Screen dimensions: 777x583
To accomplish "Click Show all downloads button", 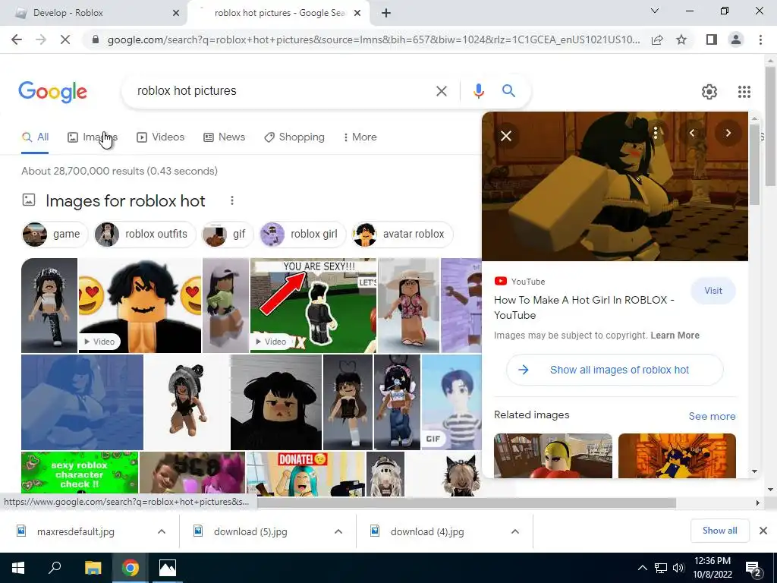I will (x=719, y=531).
